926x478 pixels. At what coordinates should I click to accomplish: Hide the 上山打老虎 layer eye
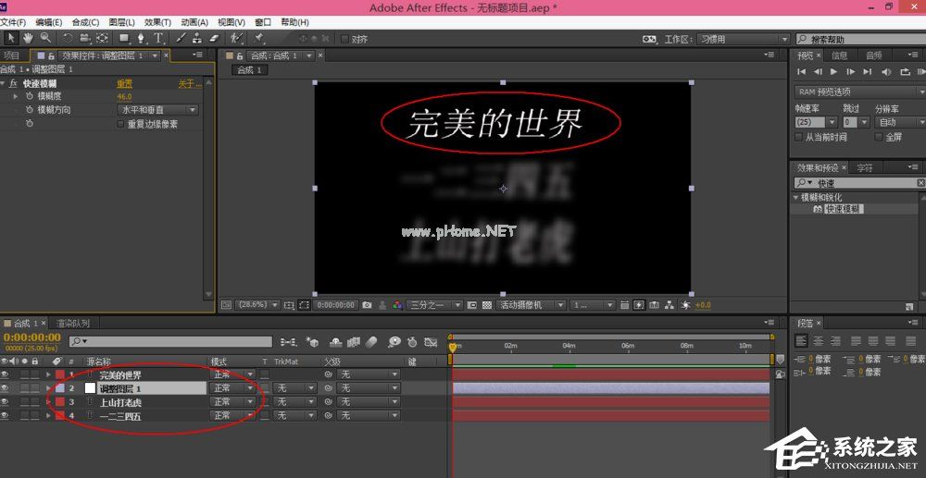[5, 402]
